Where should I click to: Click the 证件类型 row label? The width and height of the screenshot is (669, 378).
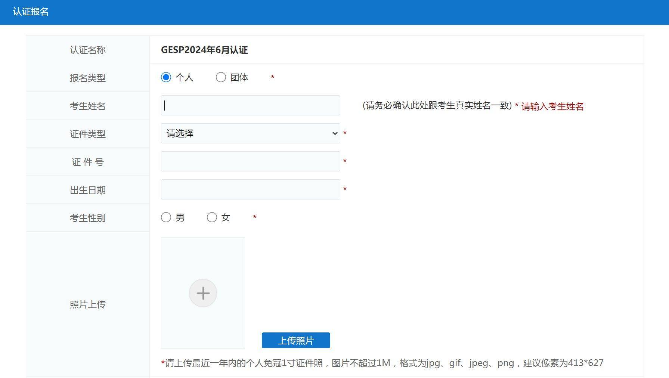coord(88,134)
